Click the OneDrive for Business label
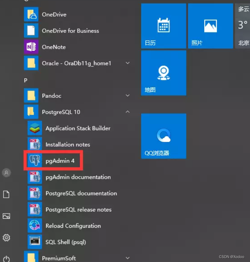The width and height of the screenshot is (250, 262). [70, 31]
